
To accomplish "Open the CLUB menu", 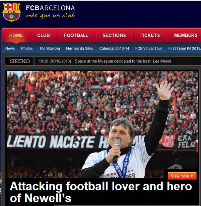I will 44,35.
